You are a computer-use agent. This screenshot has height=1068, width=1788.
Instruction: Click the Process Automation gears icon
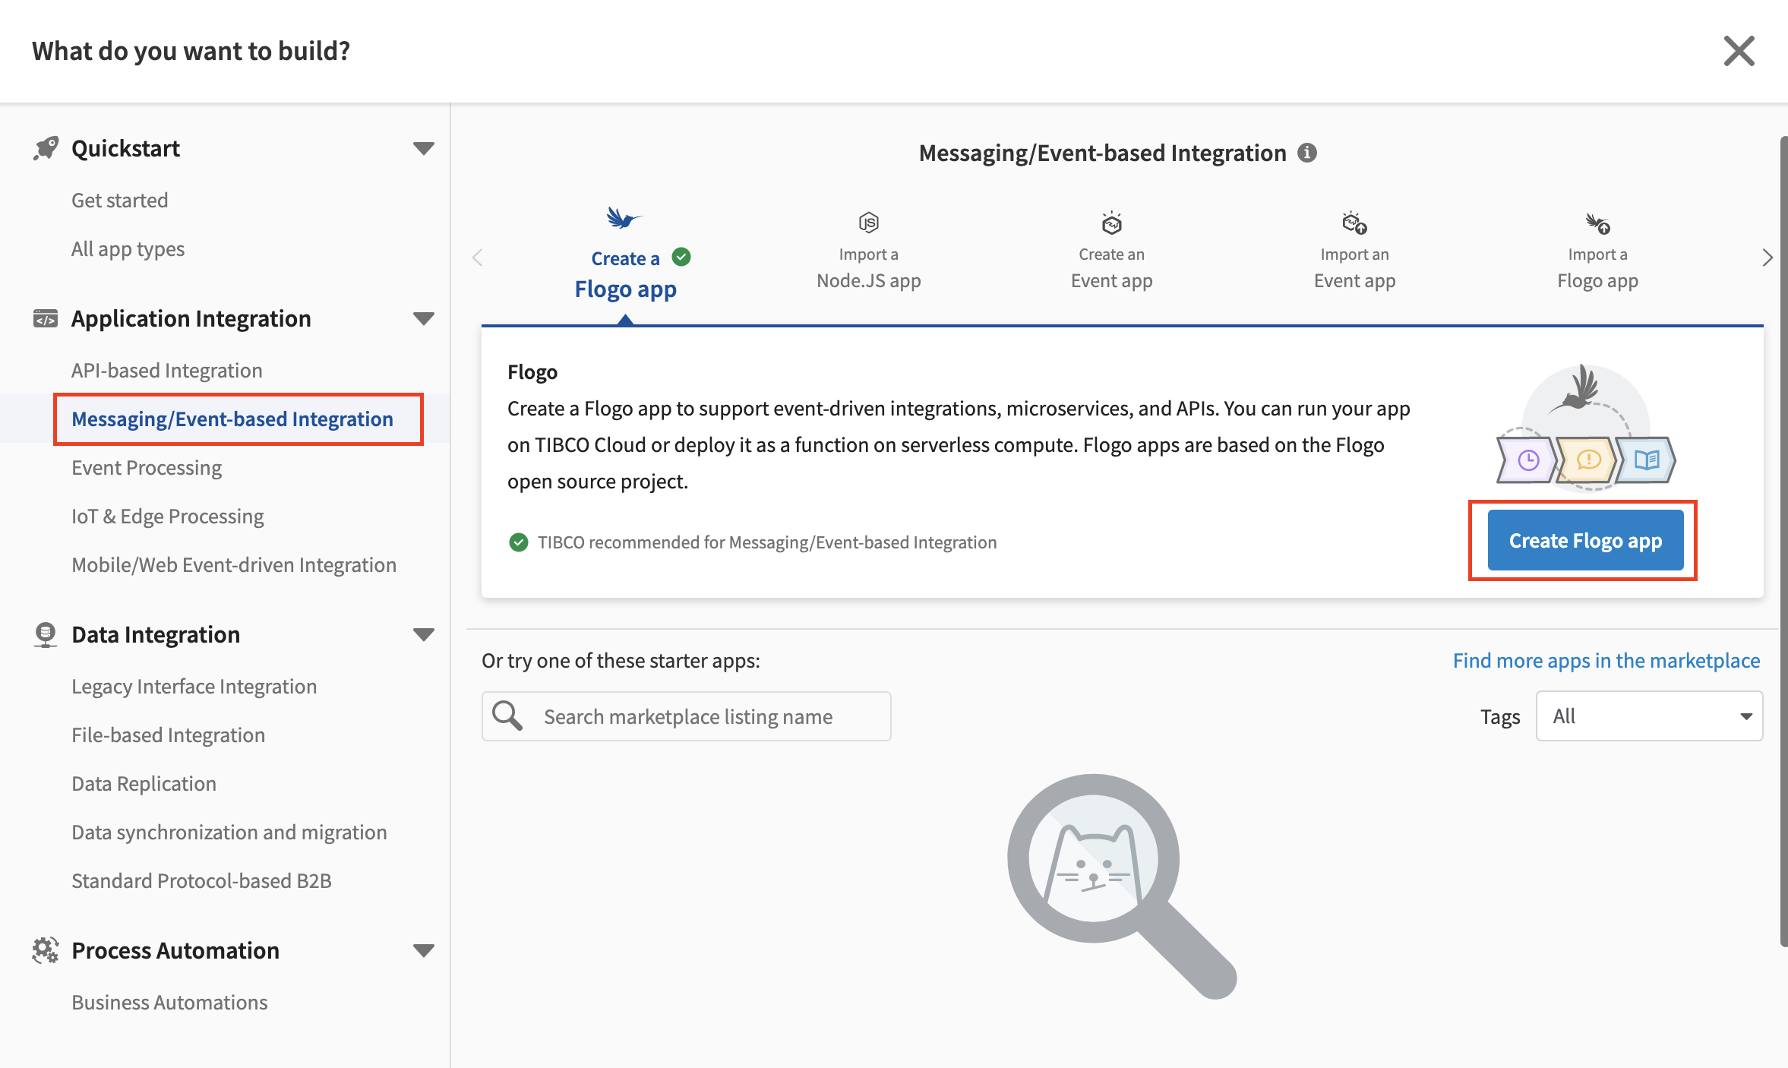[46, 950]
